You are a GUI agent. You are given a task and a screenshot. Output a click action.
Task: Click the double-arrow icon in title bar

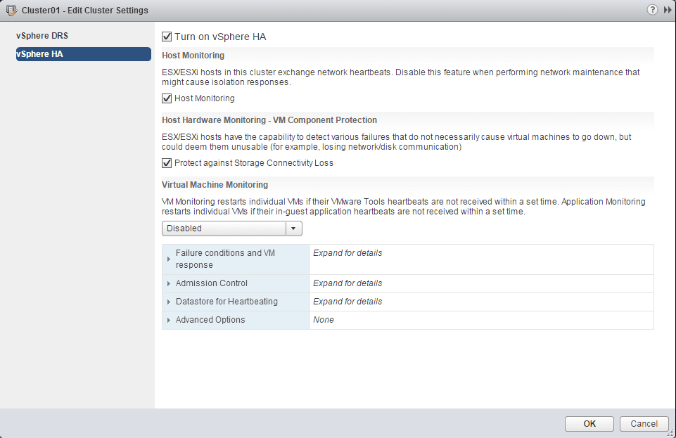click(667, 11)
